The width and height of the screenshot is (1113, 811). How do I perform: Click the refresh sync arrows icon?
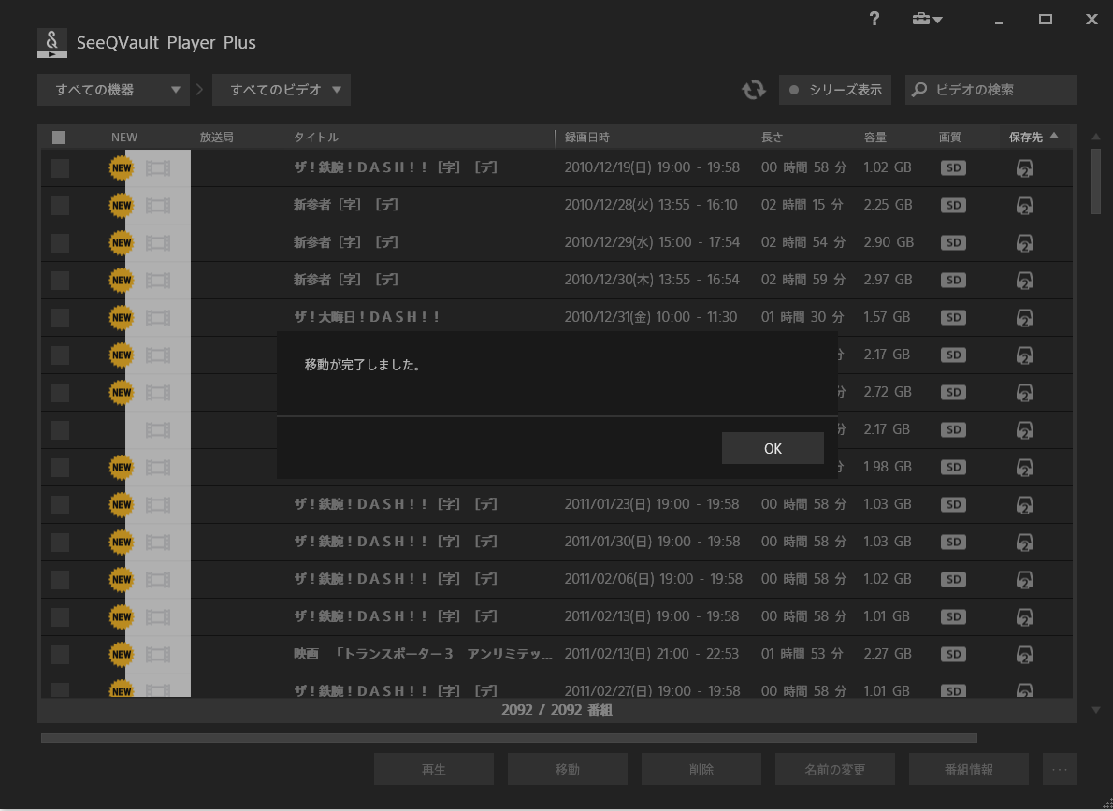click(x=753, y=90)
